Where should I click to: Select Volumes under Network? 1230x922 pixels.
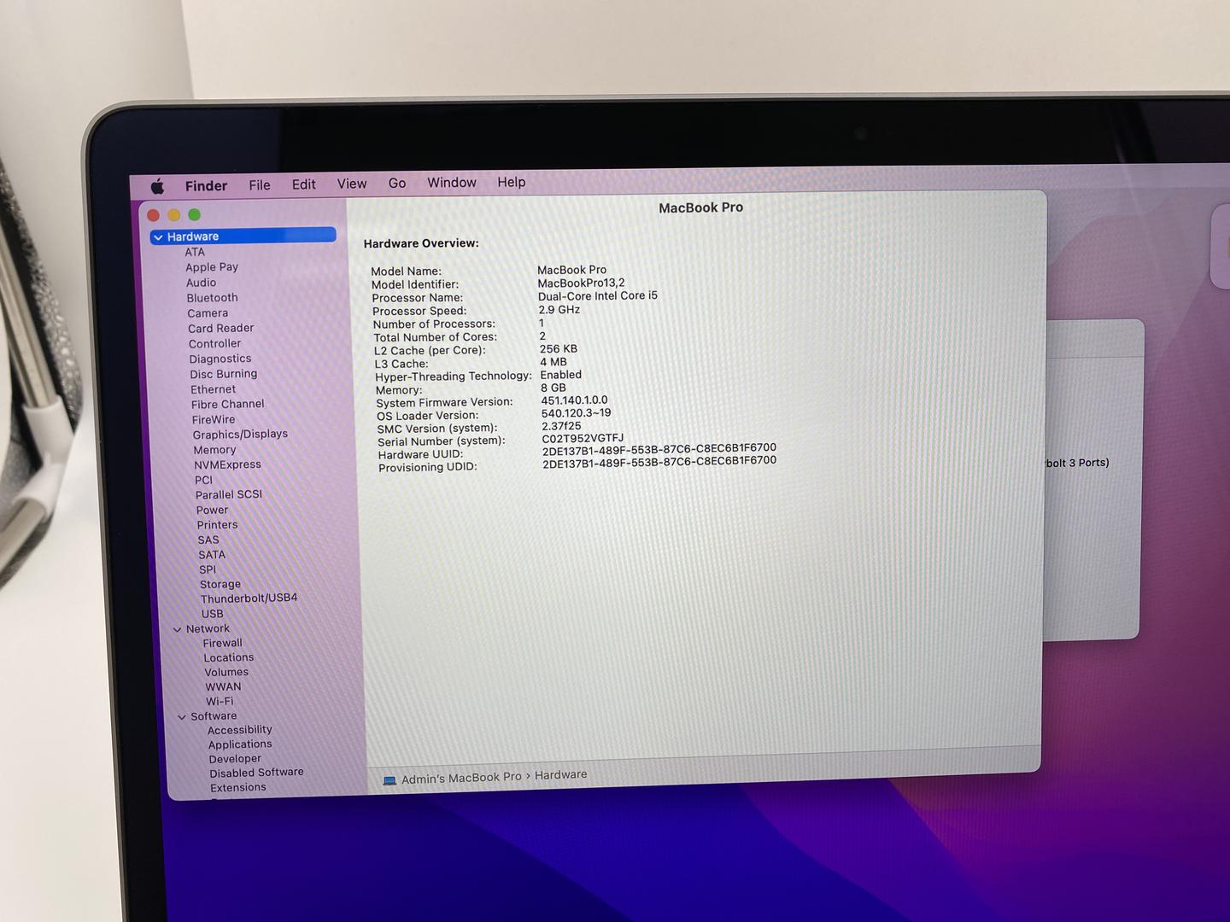(226, 673)
